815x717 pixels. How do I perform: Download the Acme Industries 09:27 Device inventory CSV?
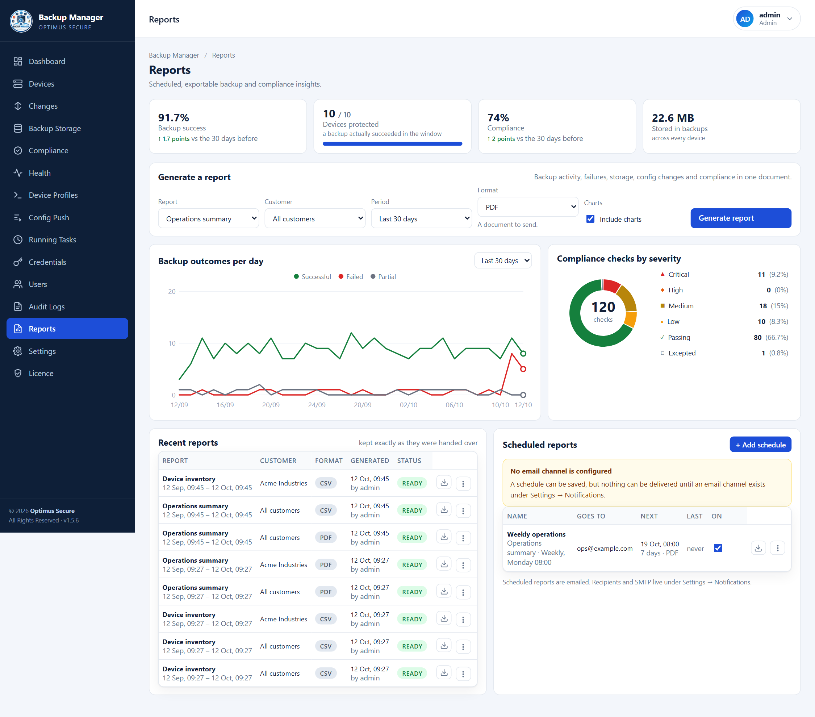pos(444,618)
